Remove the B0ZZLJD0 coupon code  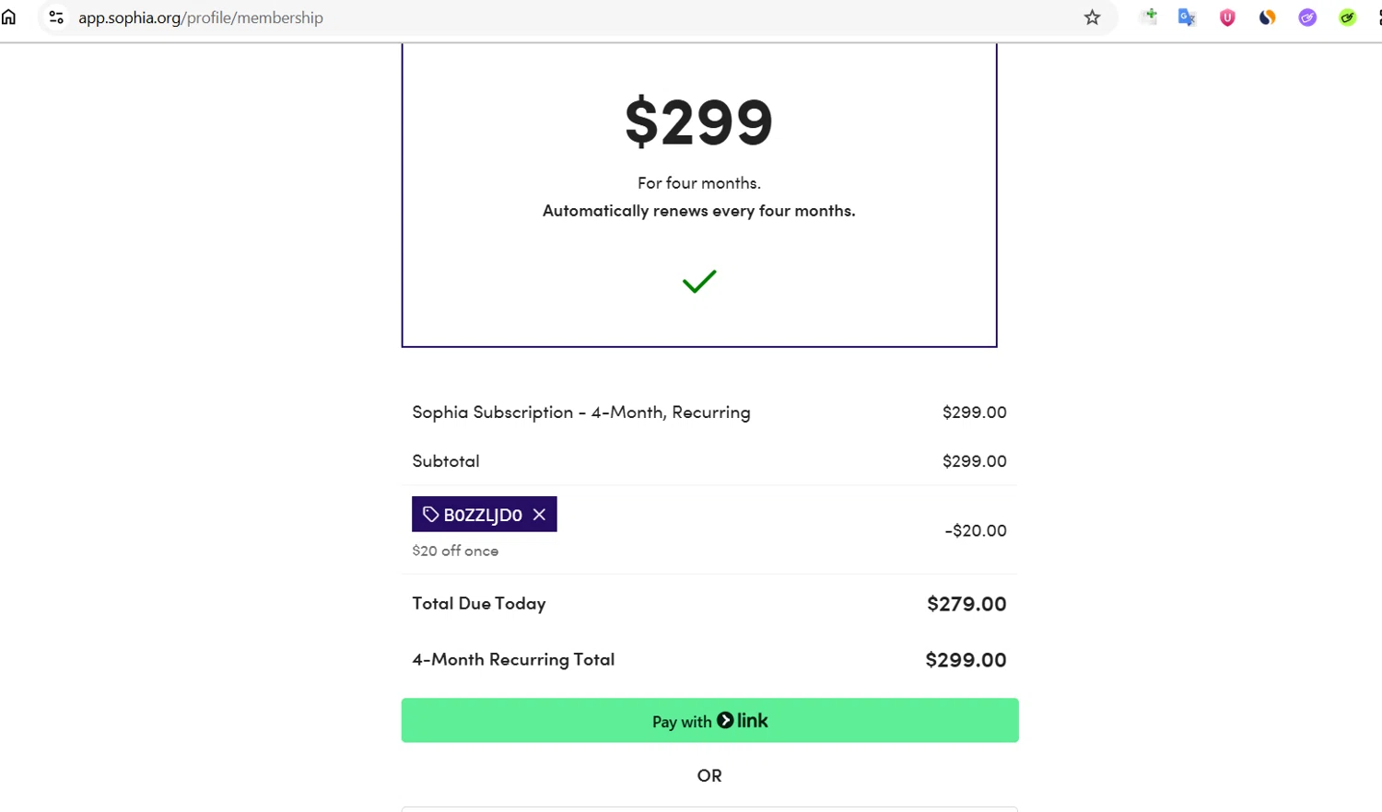pyautogui.click(x=539, y=515)
